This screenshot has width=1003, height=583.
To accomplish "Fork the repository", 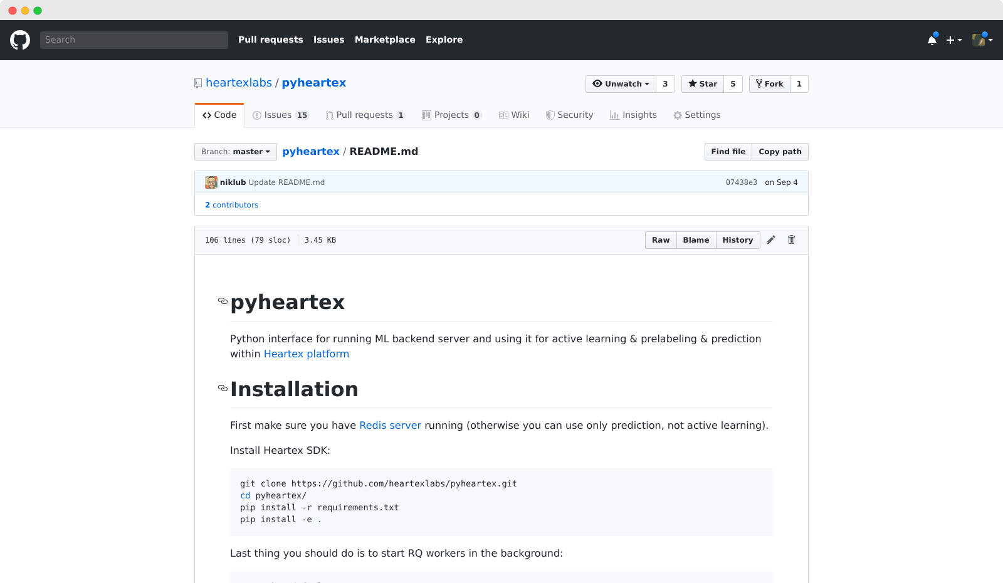I will pos(770,84).
